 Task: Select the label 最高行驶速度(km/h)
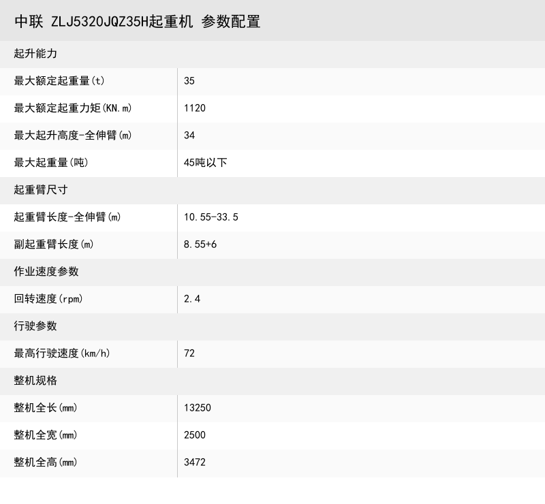pos(62,353)
